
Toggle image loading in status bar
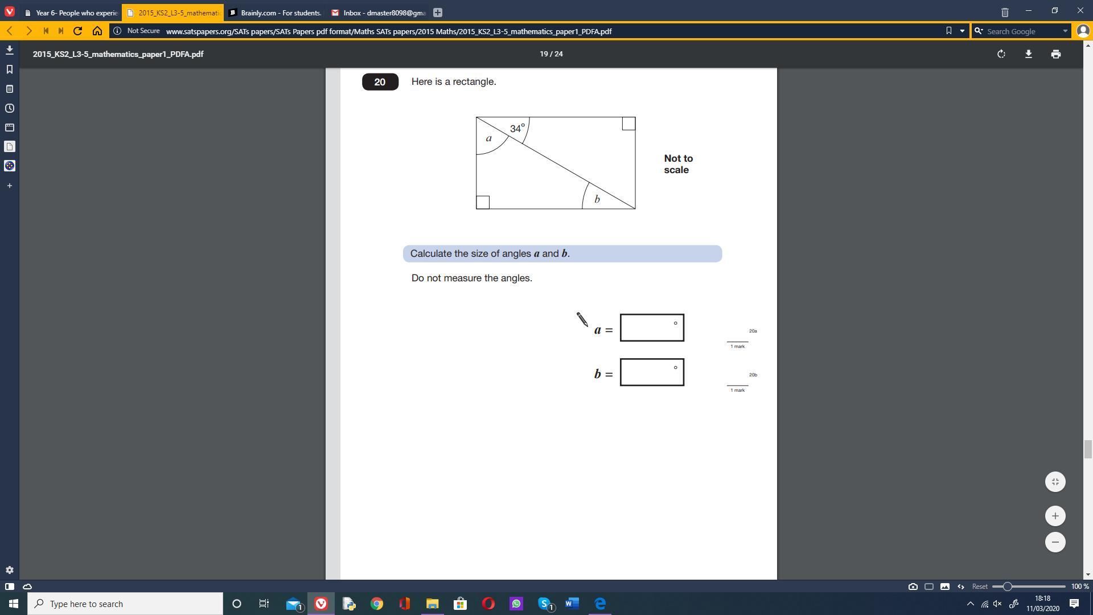tap(944, 587)
